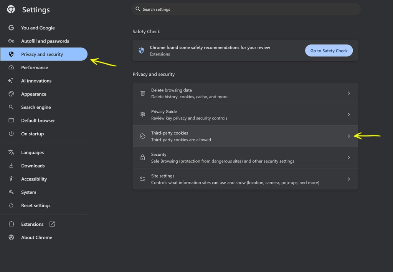
Task: Click the window icon for Default browser
Action: (11, 121)
